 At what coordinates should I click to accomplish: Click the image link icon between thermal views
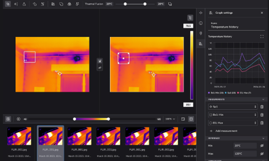100,68
